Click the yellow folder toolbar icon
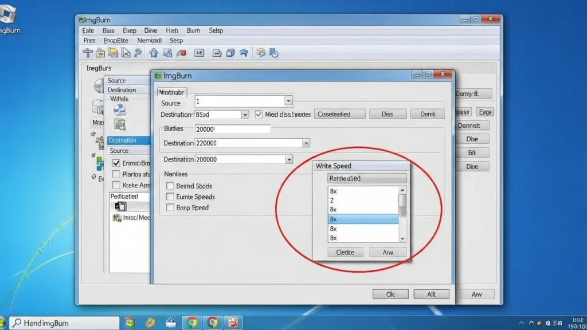The height and width of the screenshot is (330, 587). tap(113, 53)
